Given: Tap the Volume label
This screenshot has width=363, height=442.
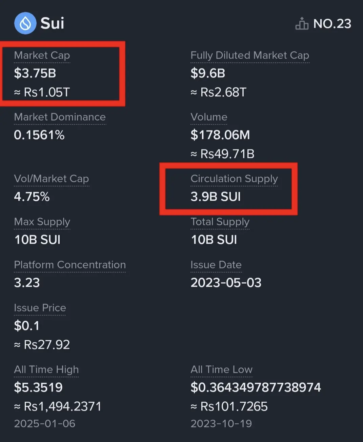Looking at the screenshot, I should click(209, 117).
